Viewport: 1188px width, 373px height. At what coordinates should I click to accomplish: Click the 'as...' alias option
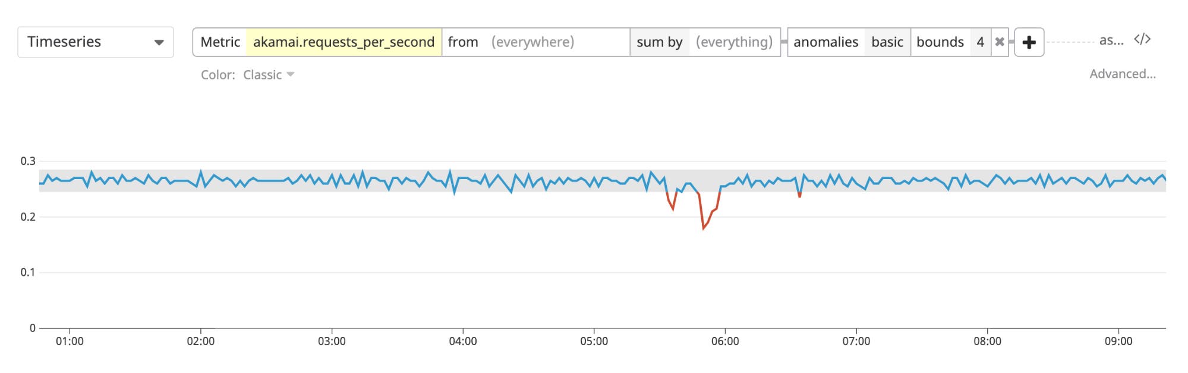(x=1110, y=40)
